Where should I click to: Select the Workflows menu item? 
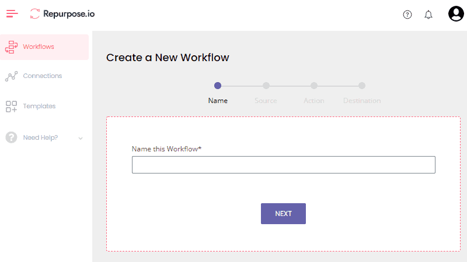[x=44, y=47]
